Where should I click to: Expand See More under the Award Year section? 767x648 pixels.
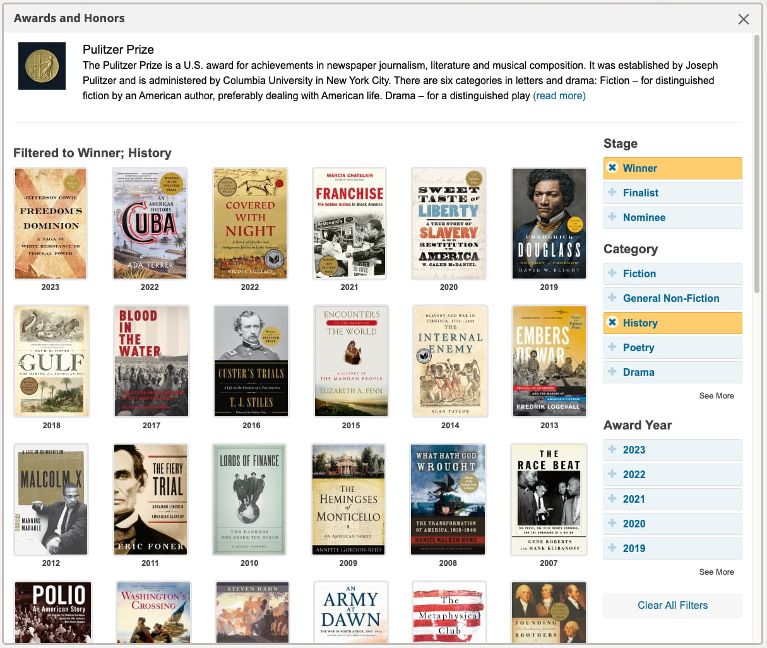click(x=716, y=572)
